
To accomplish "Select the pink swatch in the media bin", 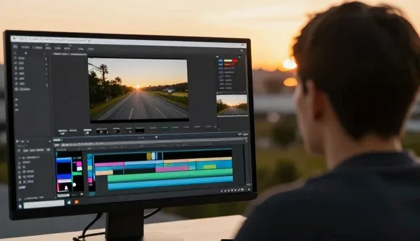I will [79, 164].
